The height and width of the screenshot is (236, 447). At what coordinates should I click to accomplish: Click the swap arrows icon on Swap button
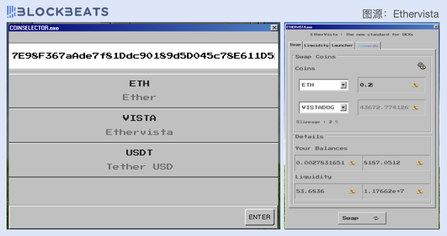[376, 218]
